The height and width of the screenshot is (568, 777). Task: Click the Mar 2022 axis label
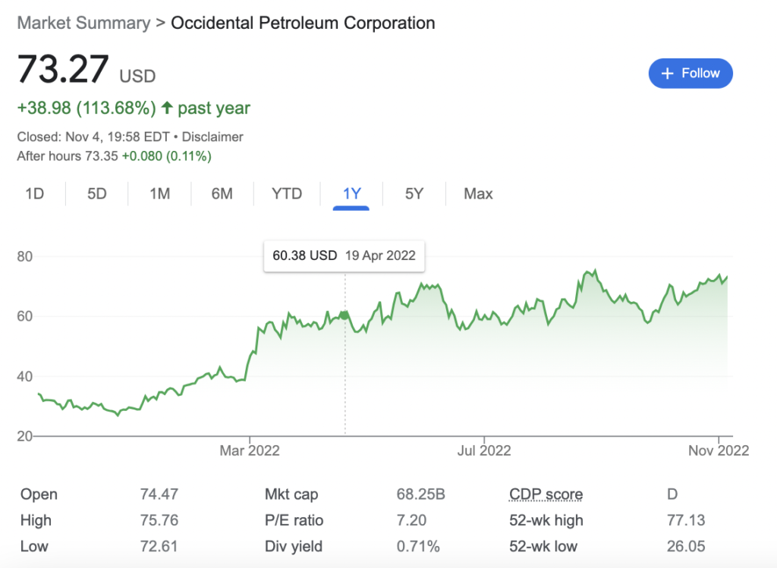point(250,450)
